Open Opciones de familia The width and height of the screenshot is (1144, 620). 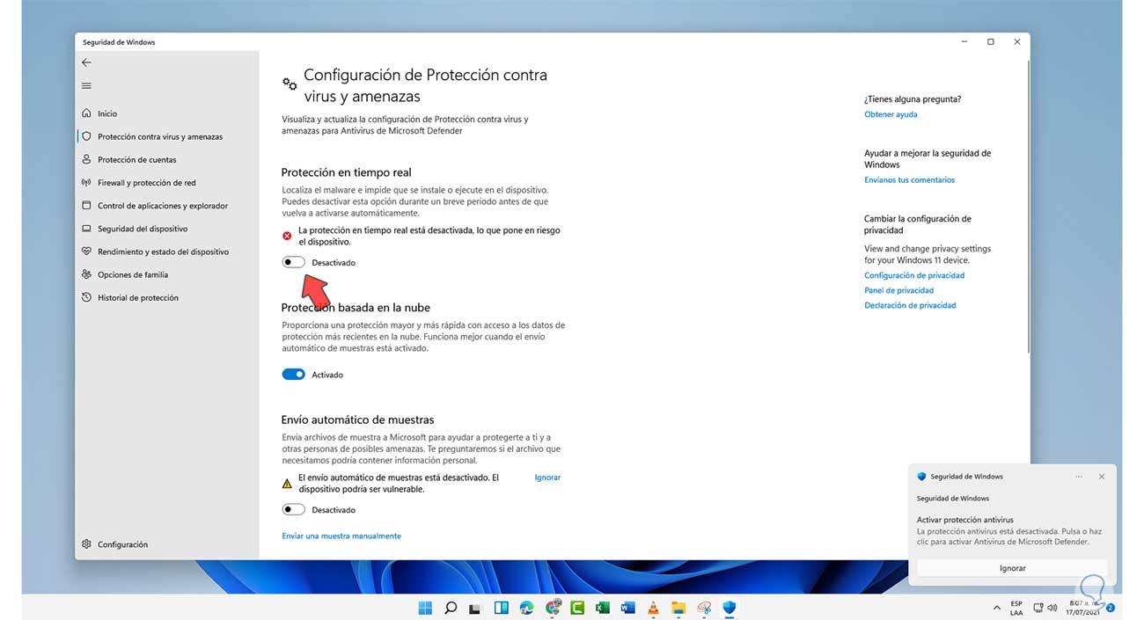(133, 274)
